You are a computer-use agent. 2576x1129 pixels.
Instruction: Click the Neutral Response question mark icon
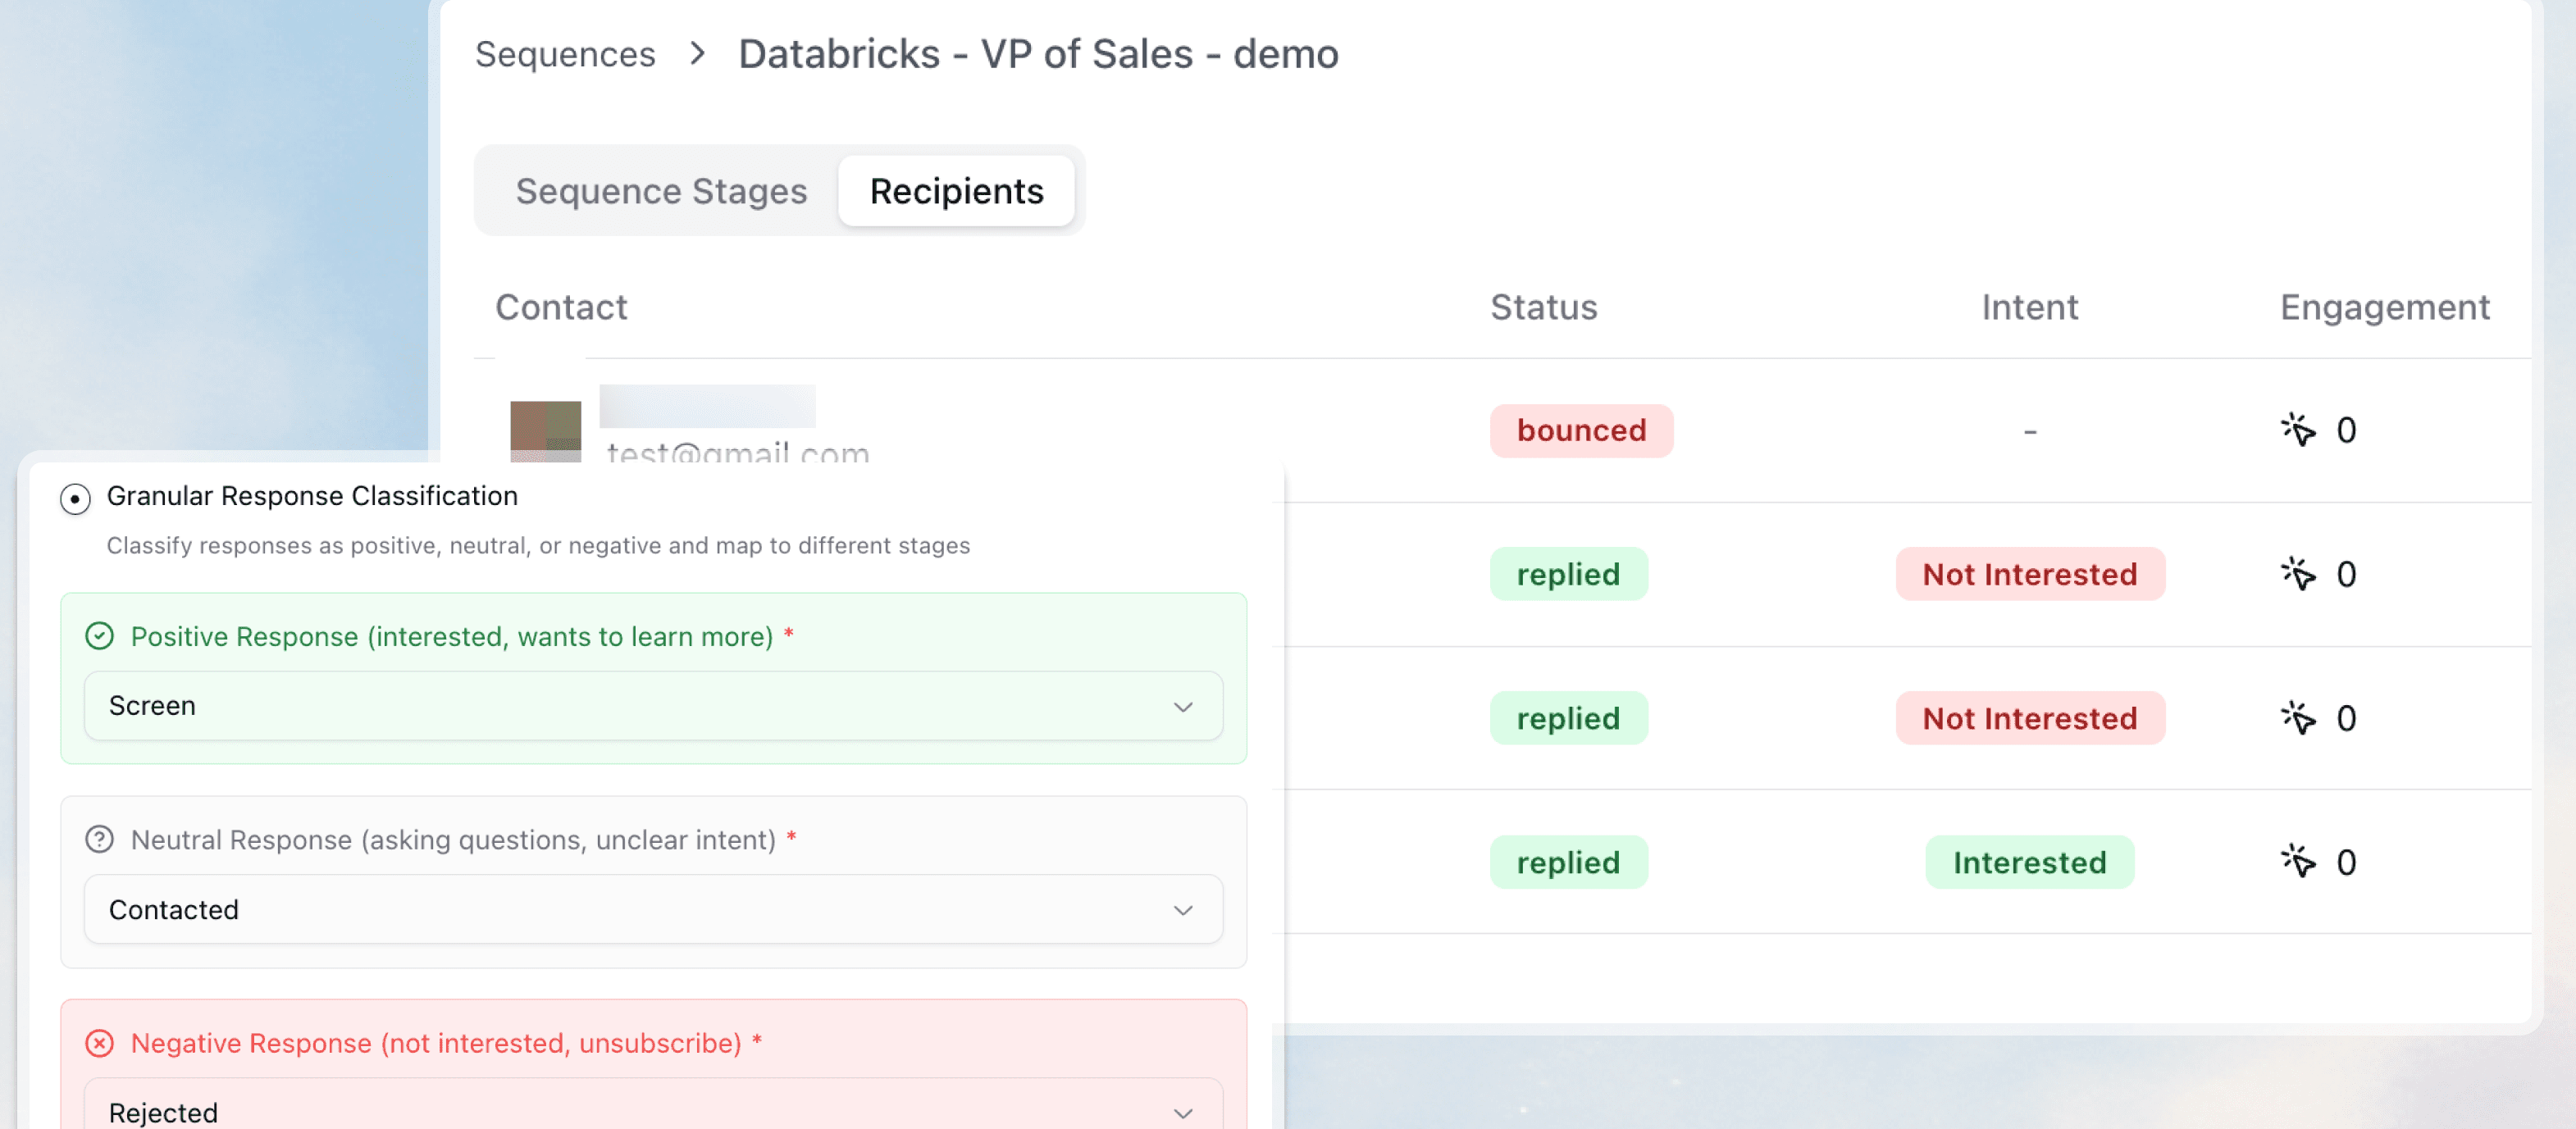(100, 839)
